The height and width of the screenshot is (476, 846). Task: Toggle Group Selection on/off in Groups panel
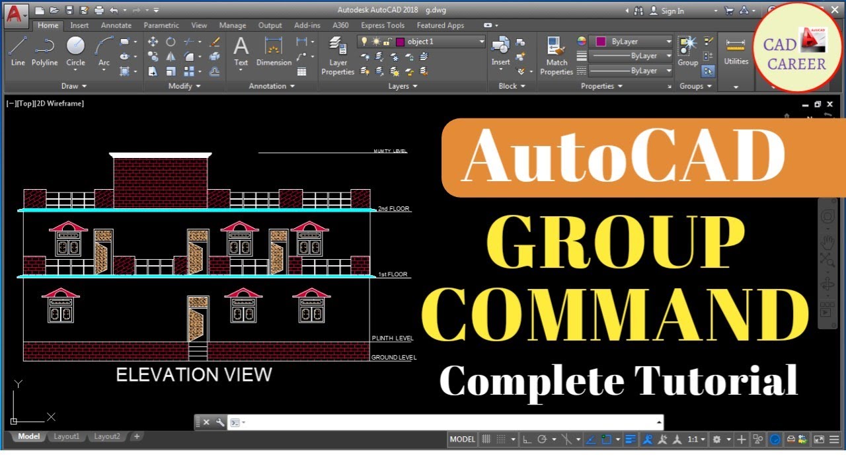point(708,71)
